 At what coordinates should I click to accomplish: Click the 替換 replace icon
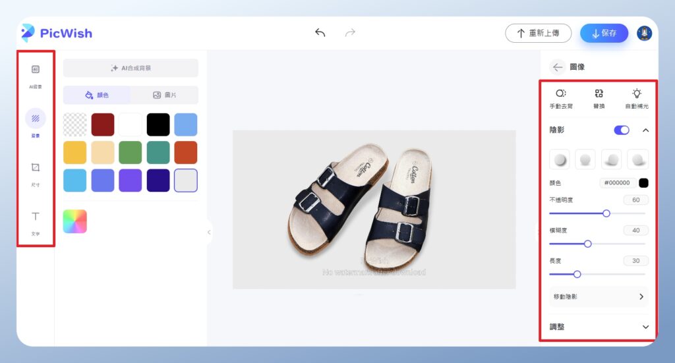click(x=599, y=98)
